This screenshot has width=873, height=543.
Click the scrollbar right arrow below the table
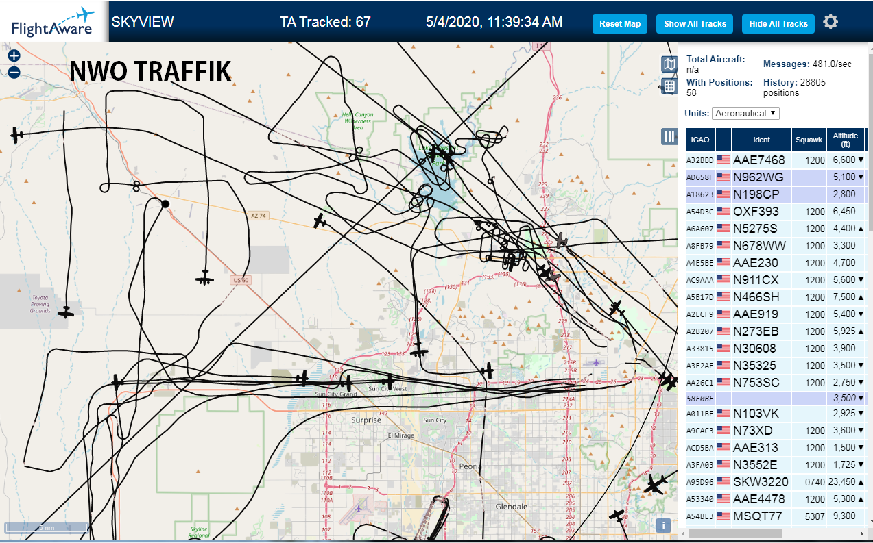pyautogui.click(x=861, y=533)
